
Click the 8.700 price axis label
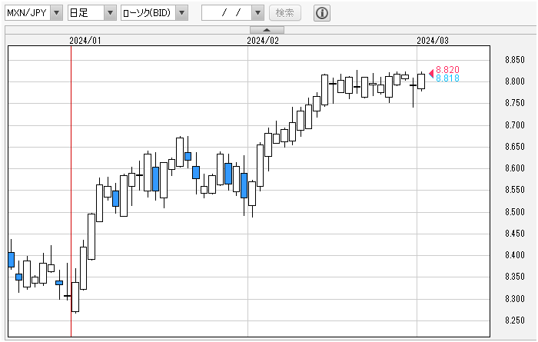tap(515, 125)
